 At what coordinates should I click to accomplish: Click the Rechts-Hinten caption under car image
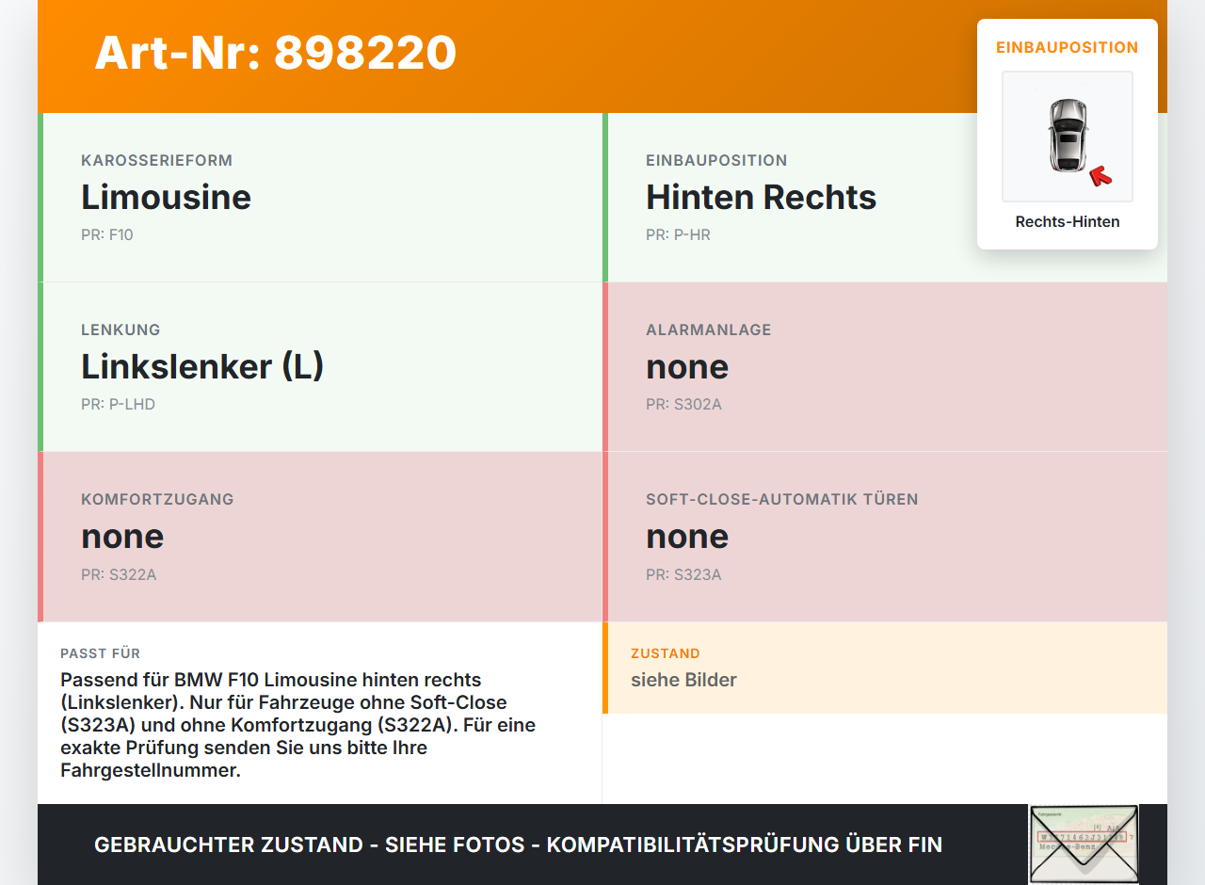click(1068, 222)
